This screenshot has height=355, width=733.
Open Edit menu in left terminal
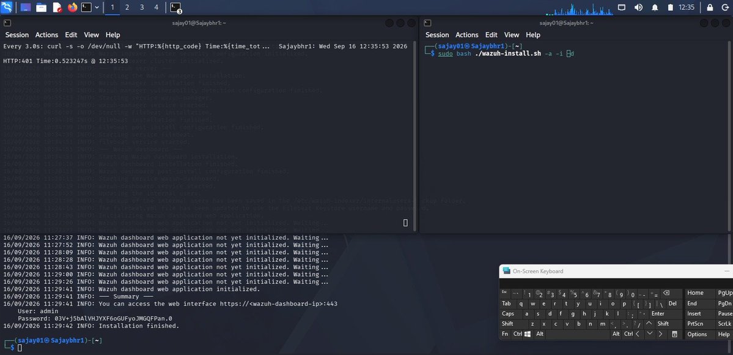pyautogui.click(x=71, y=35)
